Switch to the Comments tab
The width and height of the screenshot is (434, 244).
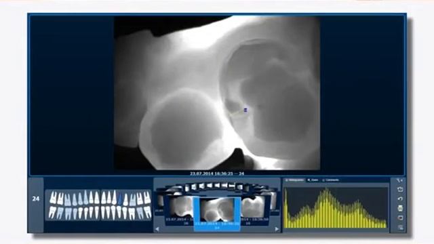[x=330, y=180]
